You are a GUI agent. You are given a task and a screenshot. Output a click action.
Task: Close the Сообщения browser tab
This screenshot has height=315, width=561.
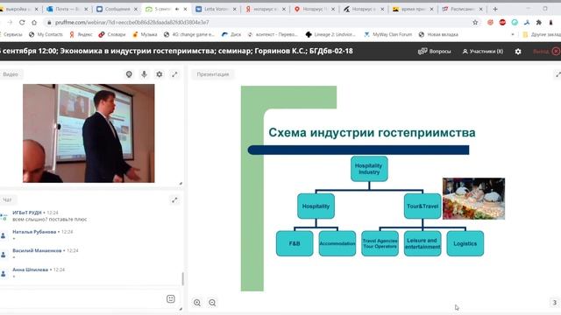coord(136,9)
